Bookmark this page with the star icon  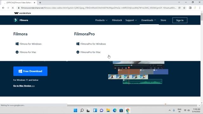pyautogui.click(x=184, y=8)
